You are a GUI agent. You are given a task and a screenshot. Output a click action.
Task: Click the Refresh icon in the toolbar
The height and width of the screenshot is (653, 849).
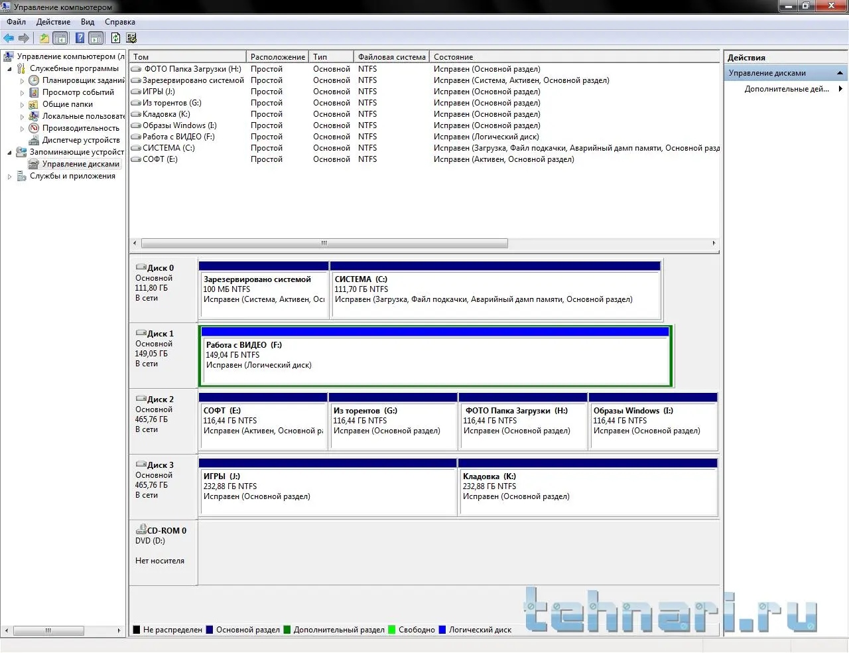tap(115, 38)
